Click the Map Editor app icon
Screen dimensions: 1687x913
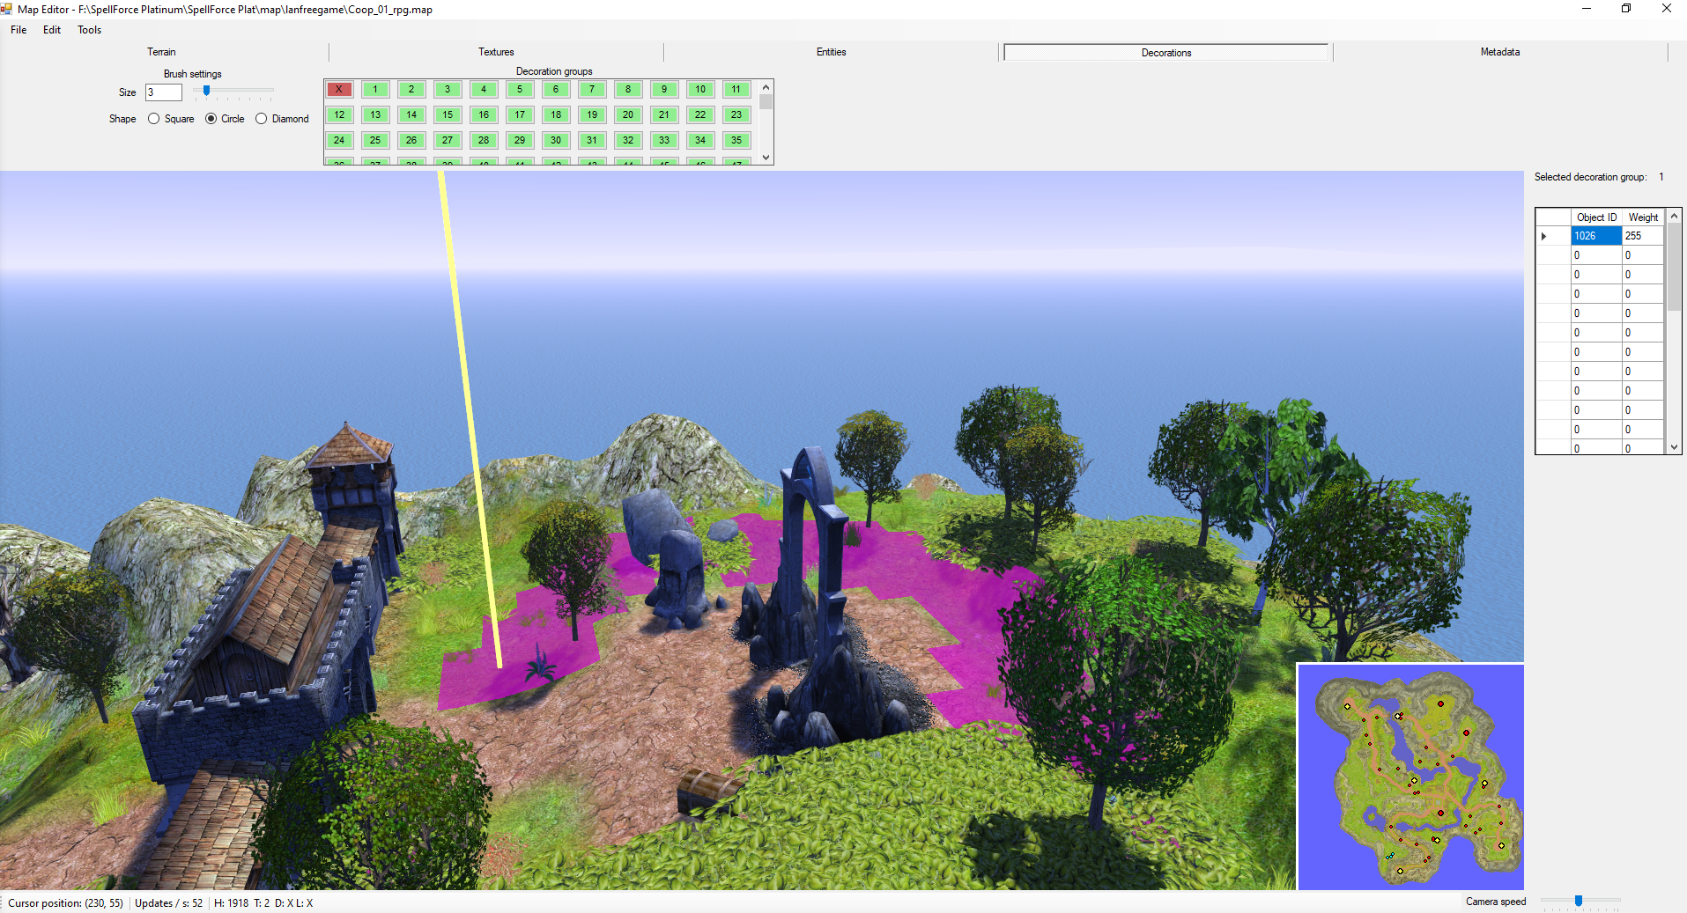click(8, 9)
